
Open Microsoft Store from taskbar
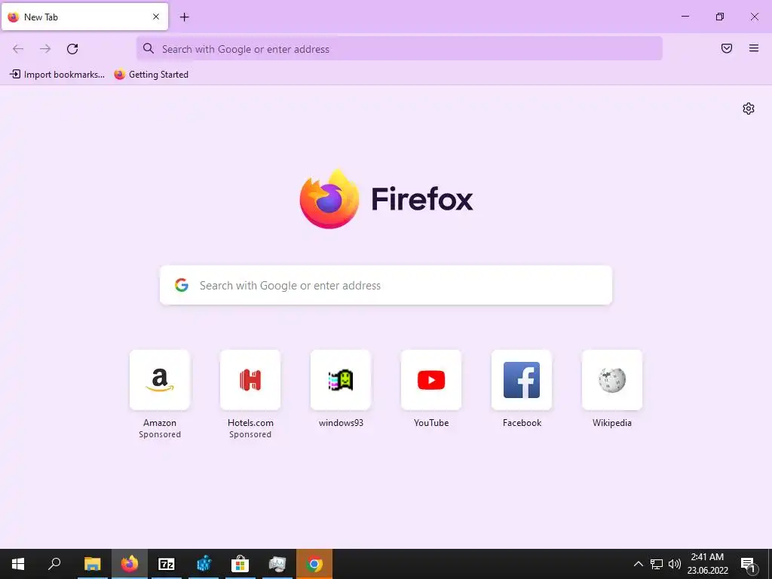[x=240, y=564]
